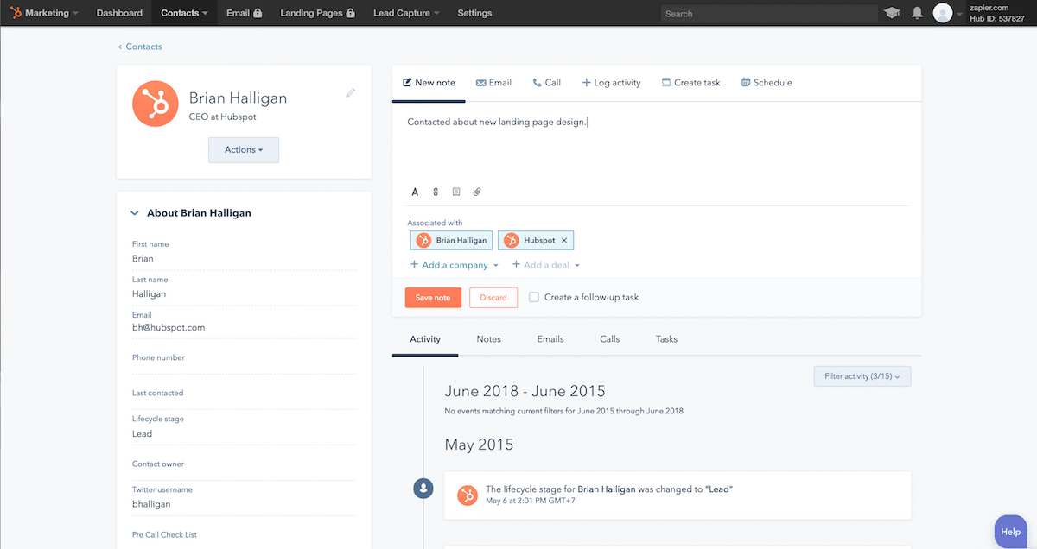Image resolution: width=1037 pixels, height=549 pixels.
Task: Select the New note tab
Action: (x=429, y=83)
